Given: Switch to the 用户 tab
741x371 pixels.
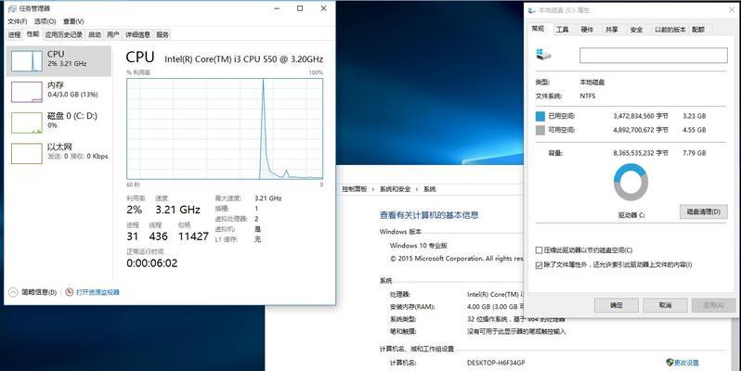Looking at the screenshot, I should click(x=113, y=34).
